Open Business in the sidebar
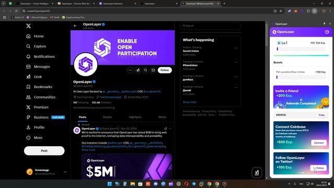The image size is (334, 188). (x=45, y=117)
